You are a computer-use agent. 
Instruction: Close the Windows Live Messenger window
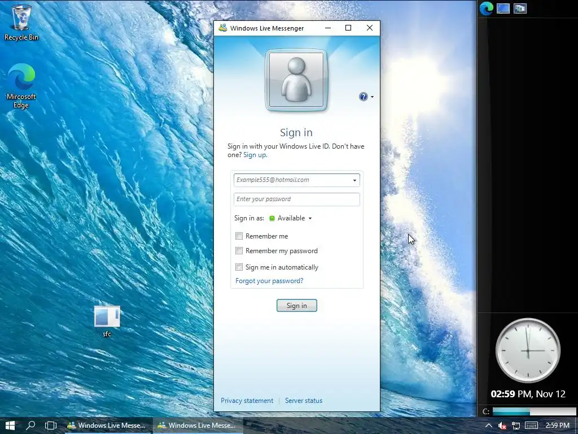[369, 28]
